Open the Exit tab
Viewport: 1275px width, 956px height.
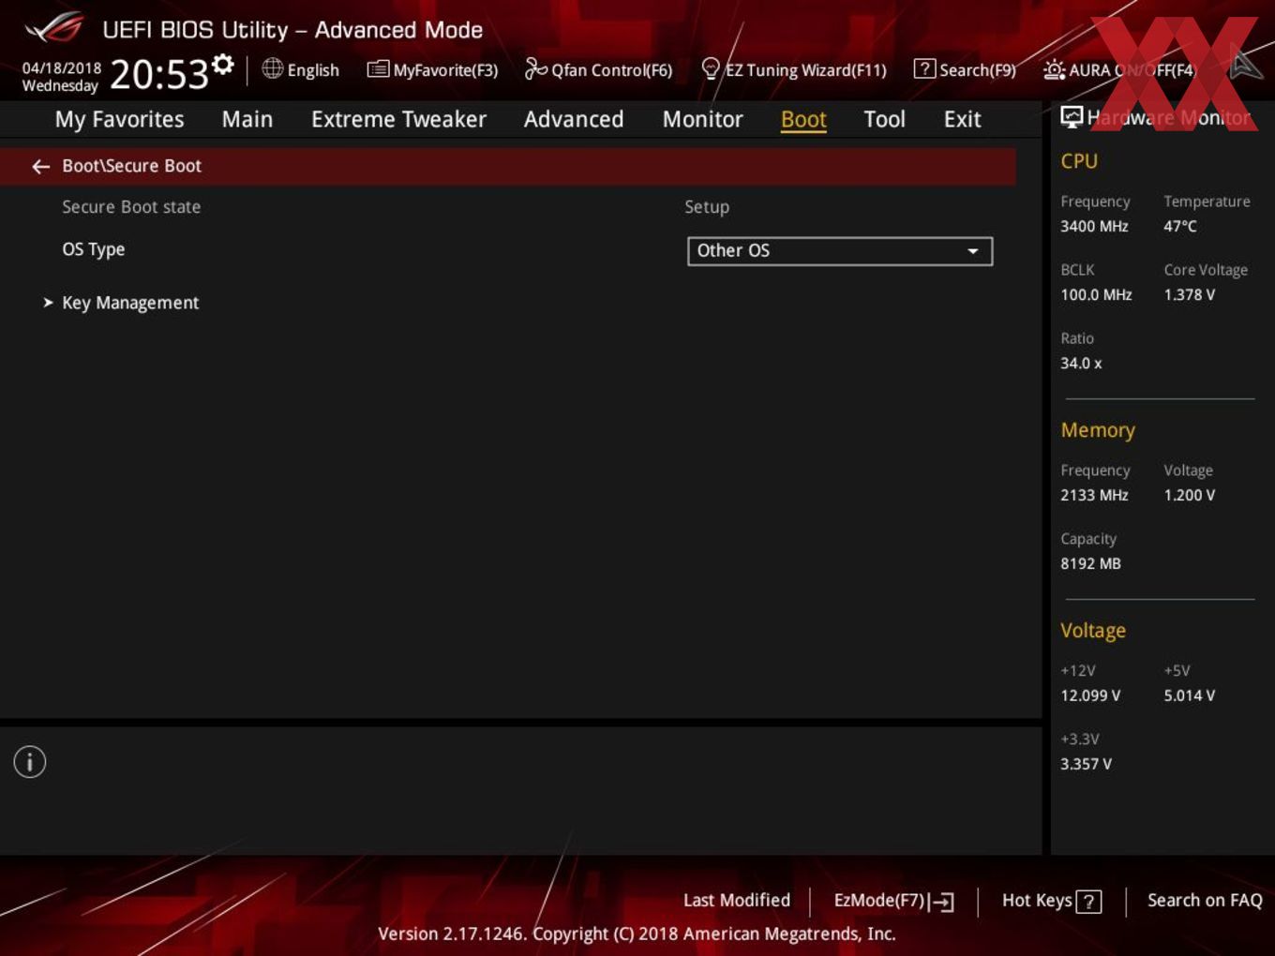pyautogui.click(x=962, y=119)
